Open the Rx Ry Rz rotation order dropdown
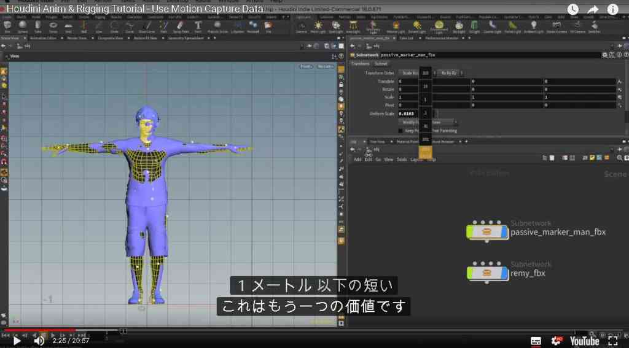Viewport: 629px width, 348px height. (x=450, y=73)
